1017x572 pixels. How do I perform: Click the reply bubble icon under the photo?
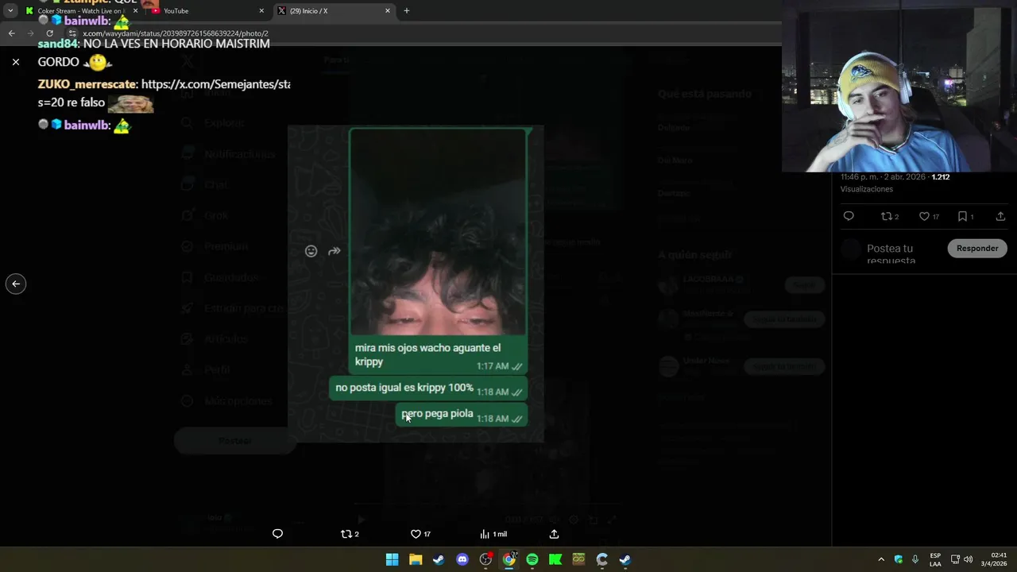coord(277,534)
